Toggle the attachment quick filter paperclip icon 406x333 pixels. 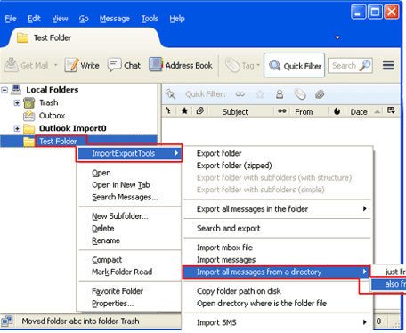(x=320, y=94)
